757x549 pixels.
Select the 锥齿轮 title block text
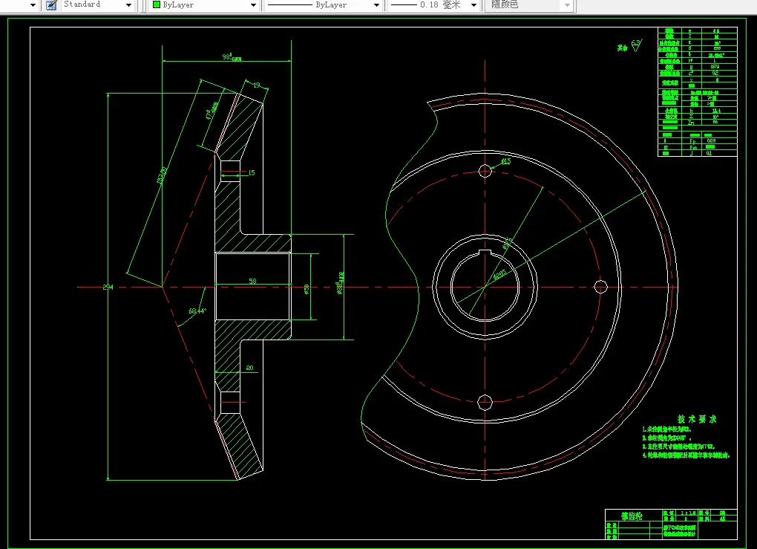[632, 516]
